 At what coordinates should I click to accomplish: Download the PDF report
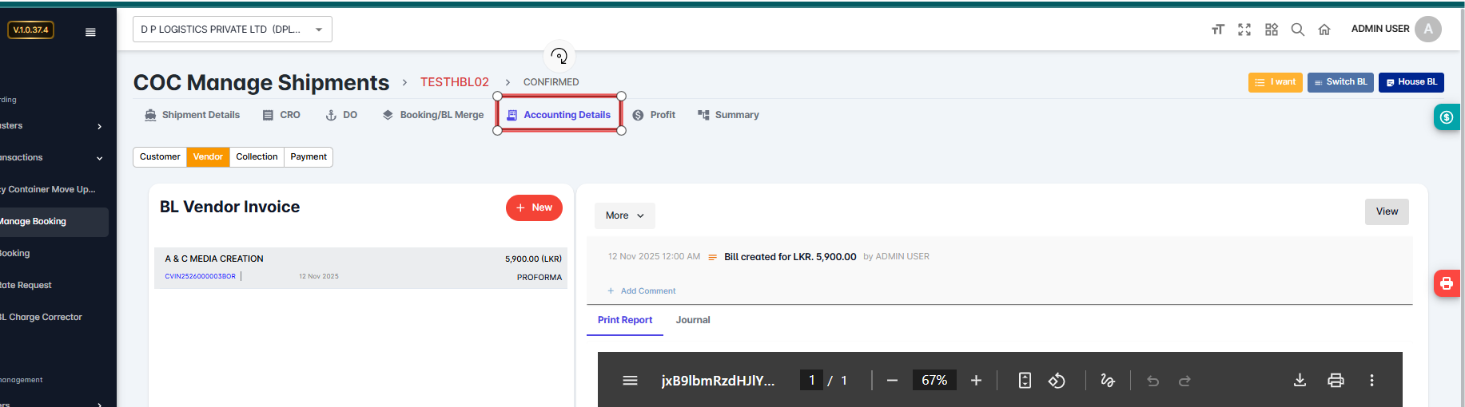pos(1300,381)
